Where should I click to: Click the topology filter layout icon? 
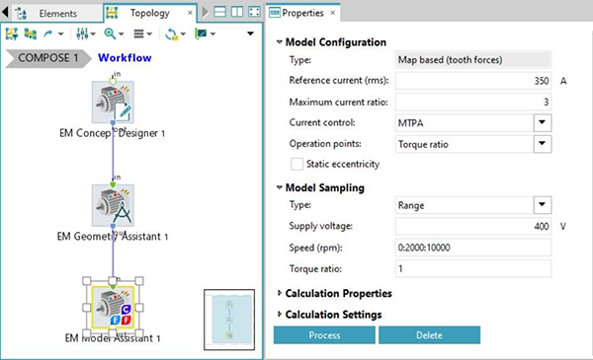click(x=12, y=34)
